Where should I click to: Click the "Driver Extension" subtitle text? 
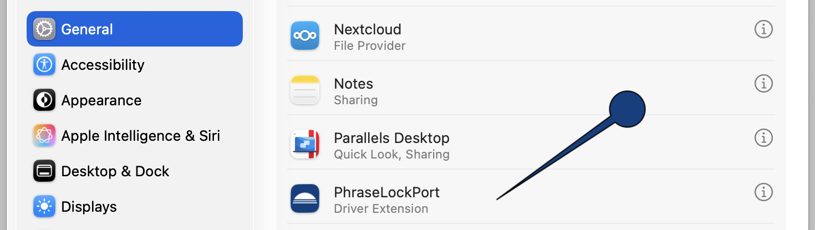pos(381,209)
